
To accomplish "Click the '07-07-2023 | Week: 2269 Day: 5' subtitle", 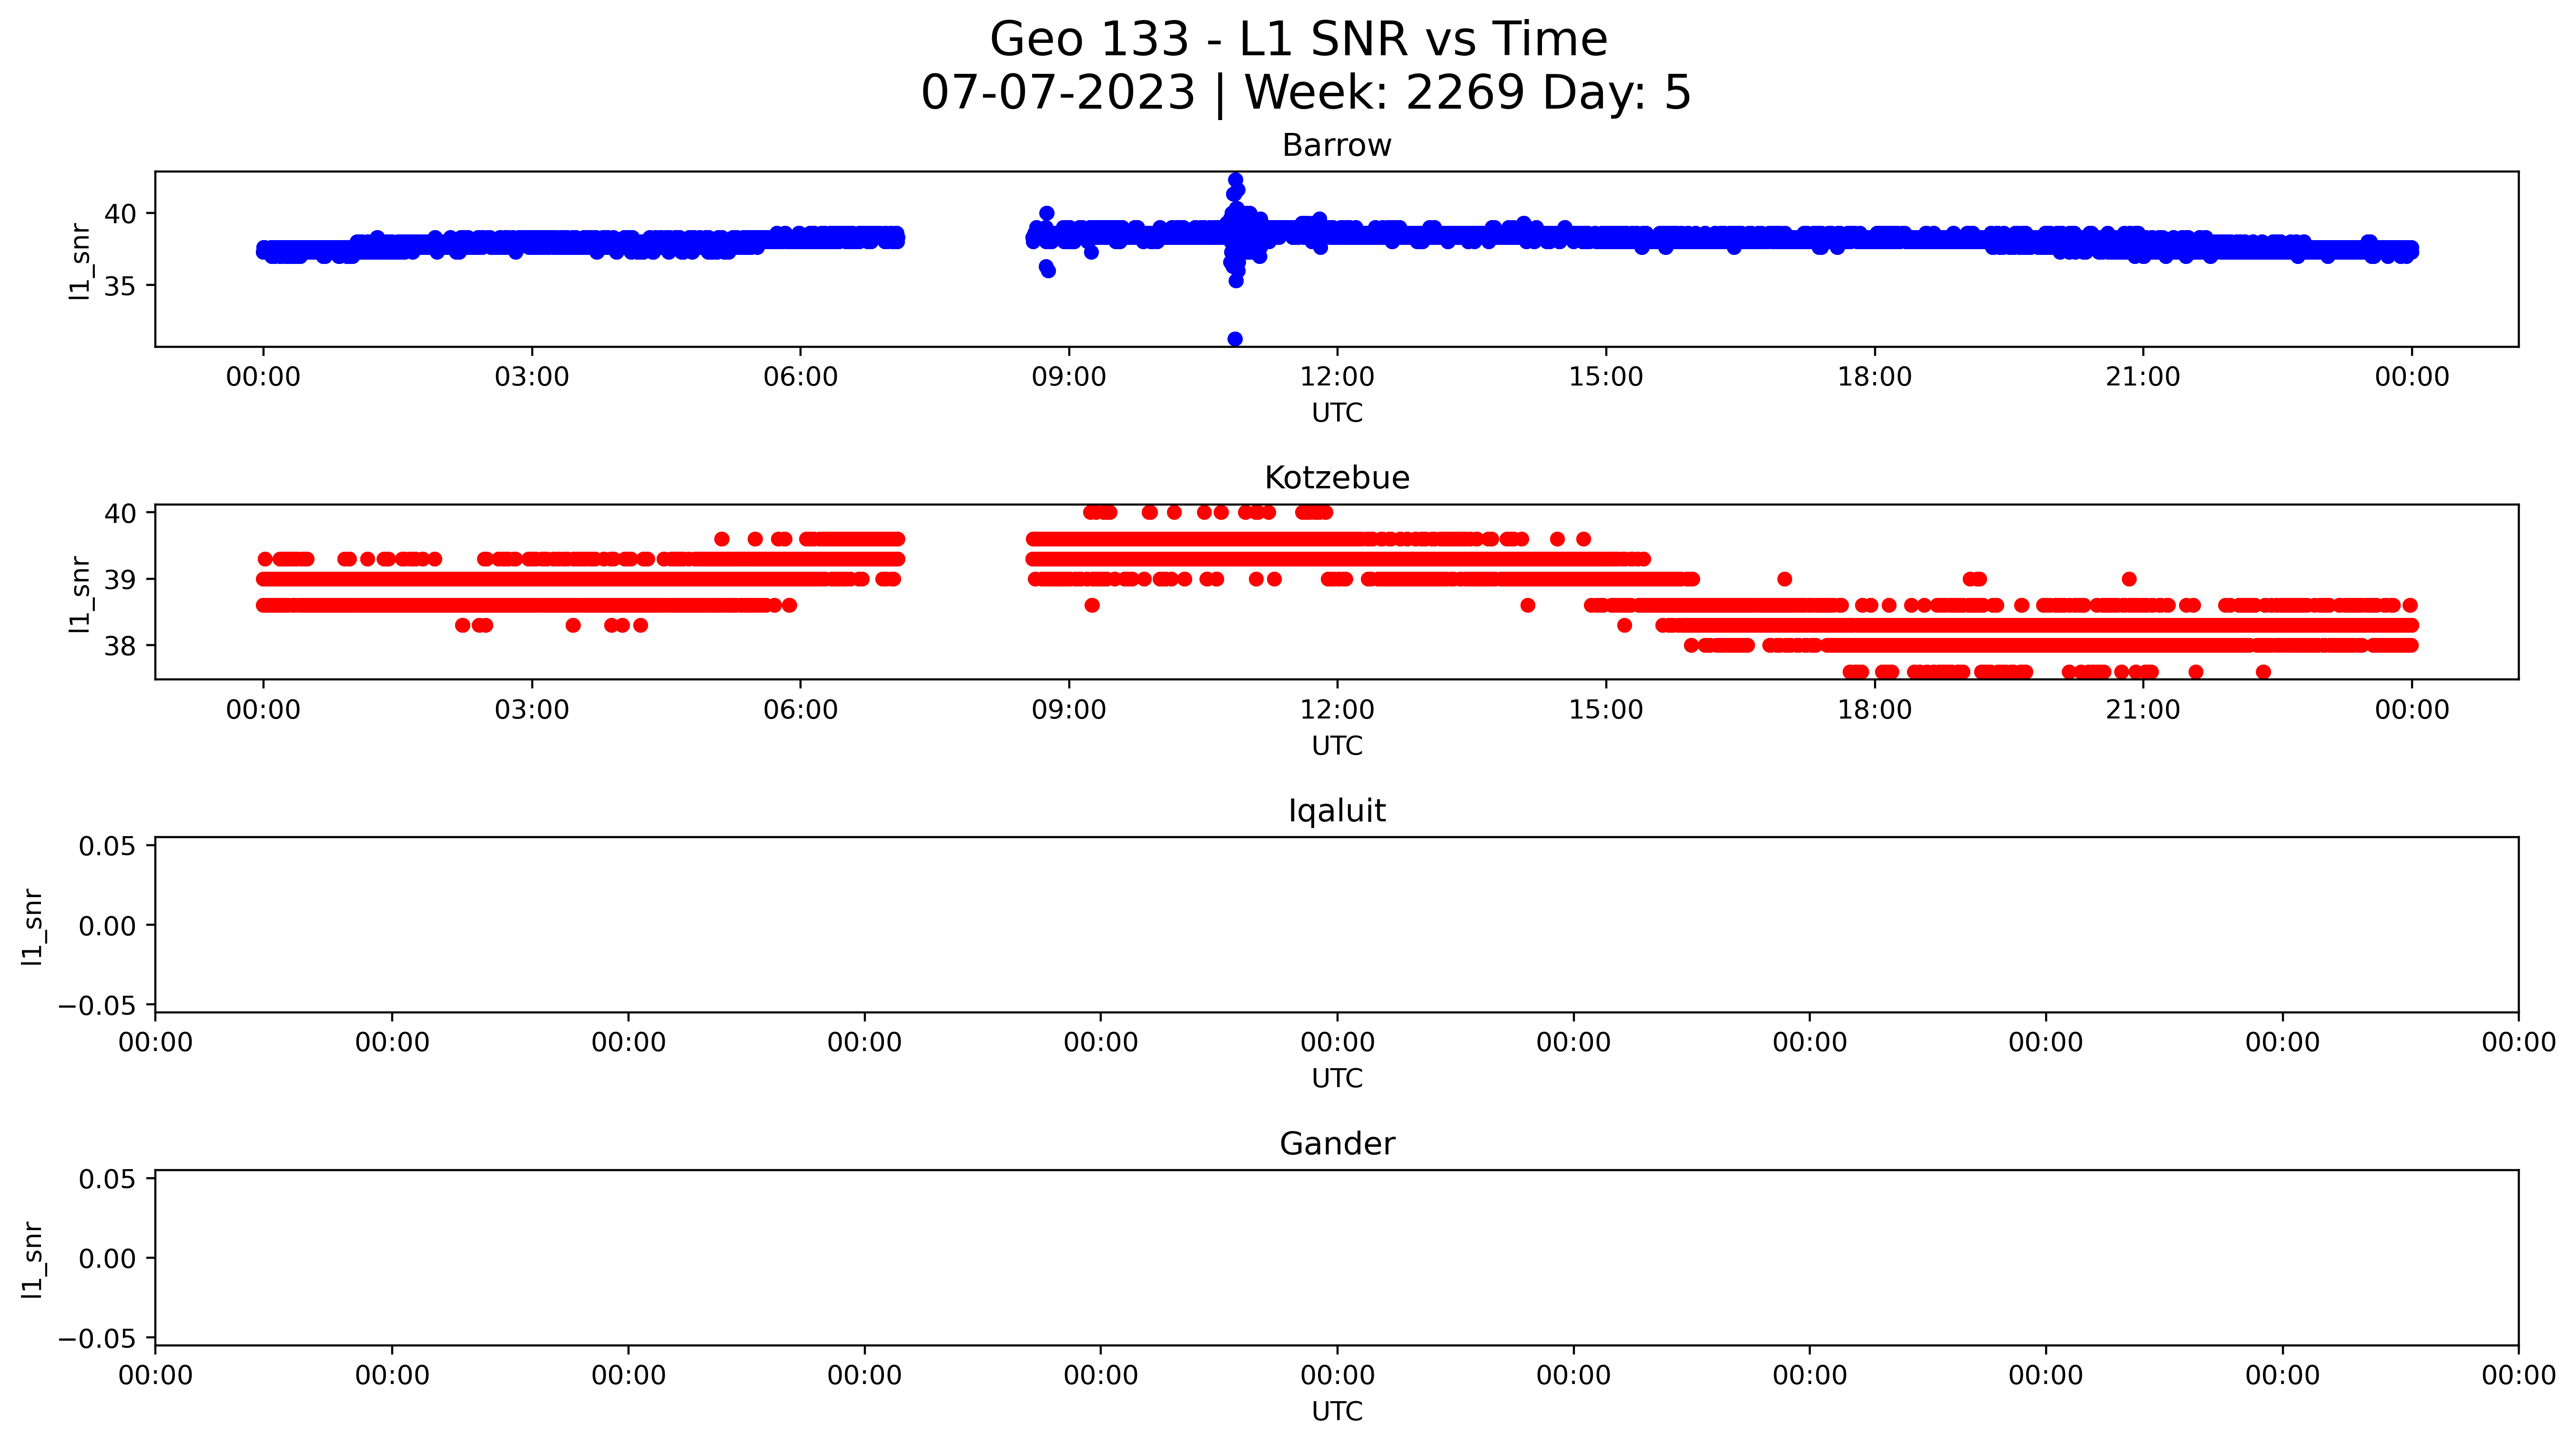I will (x=1305, y=93).
